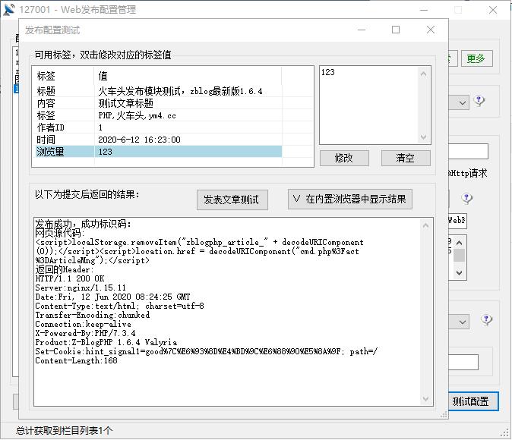Minimize the 发布配置测试 dialog
The height and width of the screenshot is (440, 512).
click(x=362, y=30)
